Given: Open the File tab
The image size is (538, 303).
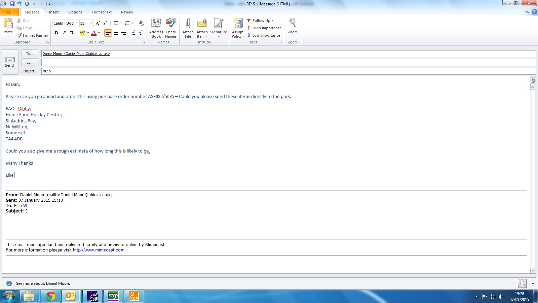Looking at the screenshot, I should (x=9, y=12).
